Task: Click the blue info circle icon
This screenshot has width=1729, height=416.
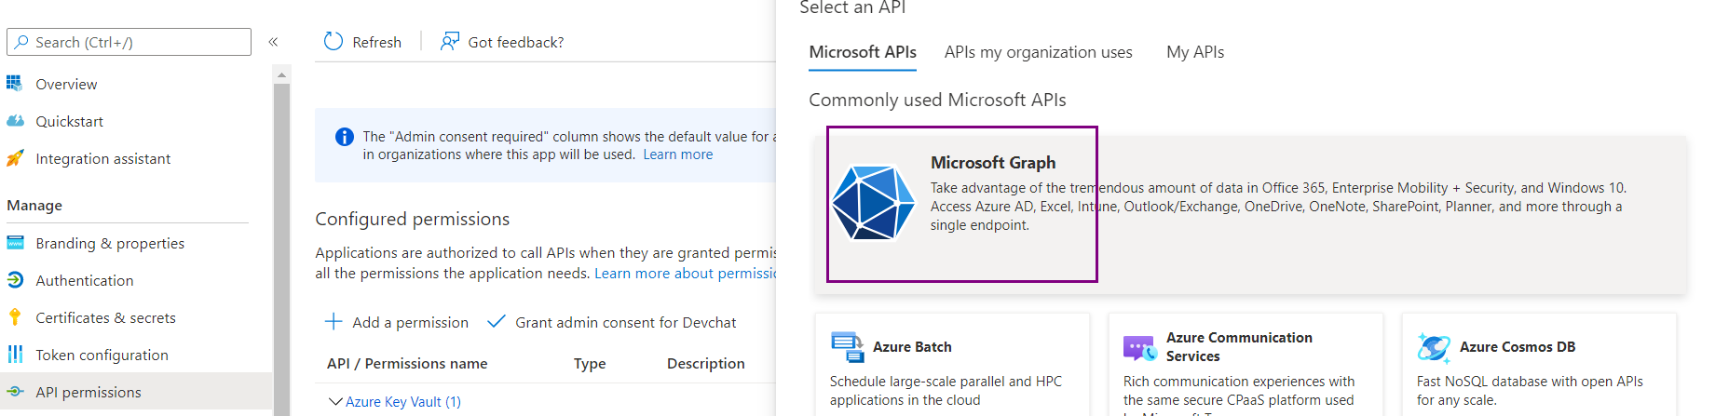Action: click(x=344, y=137)
